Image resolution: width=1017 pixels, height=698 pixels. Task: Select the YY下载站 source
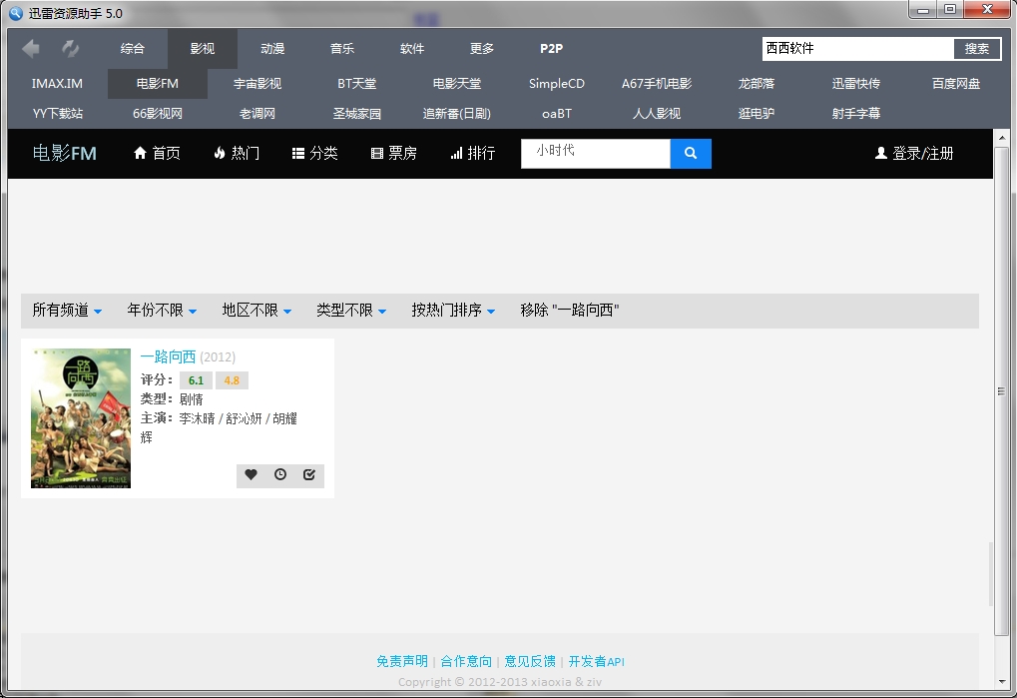tap(57, 114)
